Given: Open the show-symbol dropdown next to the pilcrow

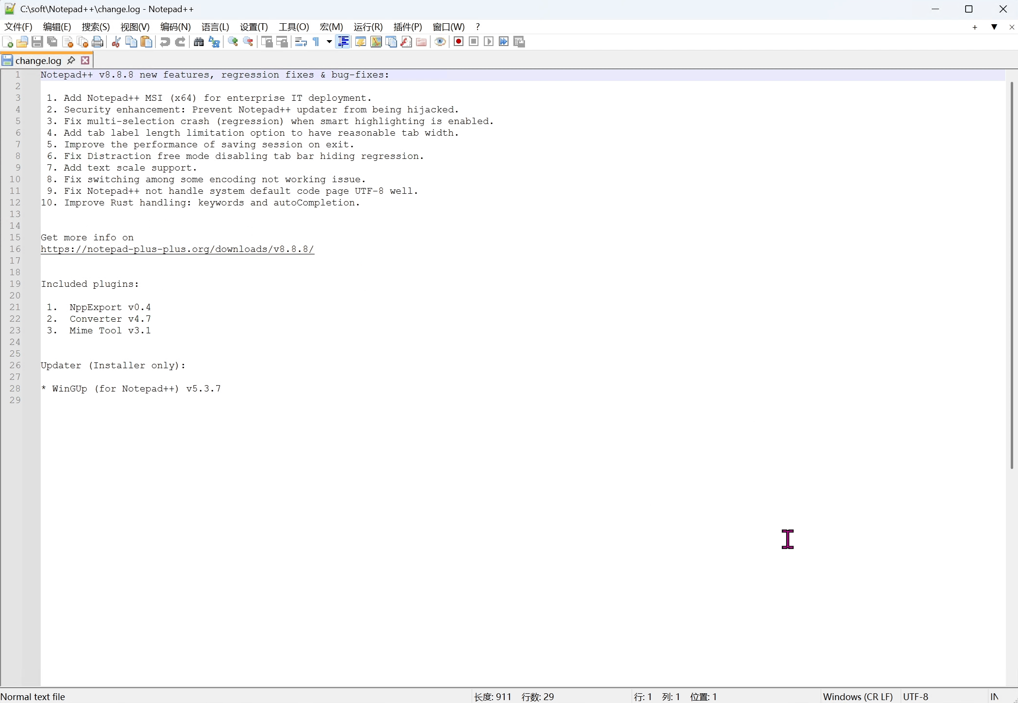Looking at the screenshot, I should (329, 42).
